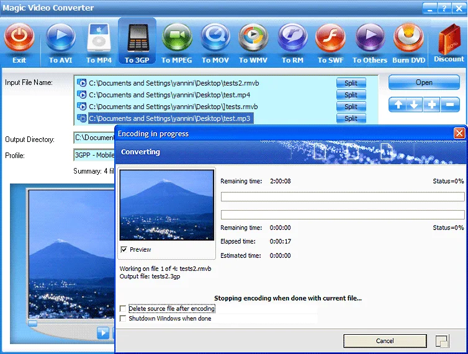Image resolution: width=468 pixels, height=354 pixels.
Task: Select the To WMV media icon
Action: tap(253, 38)
